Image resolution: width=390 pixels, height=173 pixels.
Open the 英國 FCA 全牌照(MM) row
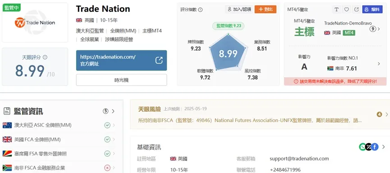pos(59,140)
